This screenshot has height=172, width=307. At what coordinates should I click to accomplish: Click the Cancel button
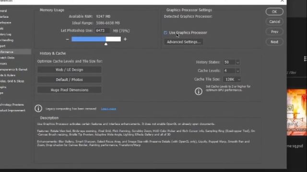[274, 21]
